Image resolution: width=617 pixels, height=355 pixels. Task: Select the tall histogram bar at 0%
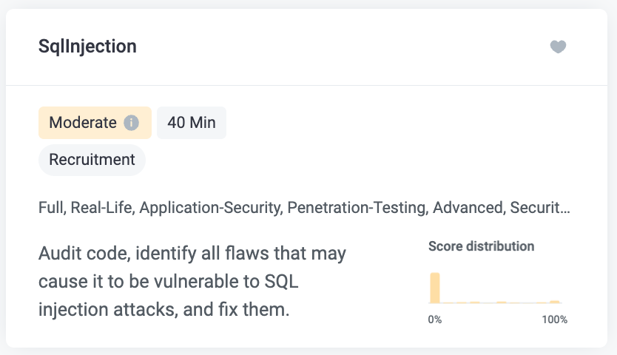(x=435, y=288)
